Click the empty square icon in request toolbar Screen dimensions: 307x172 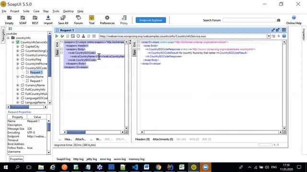(x=78, y=36)
